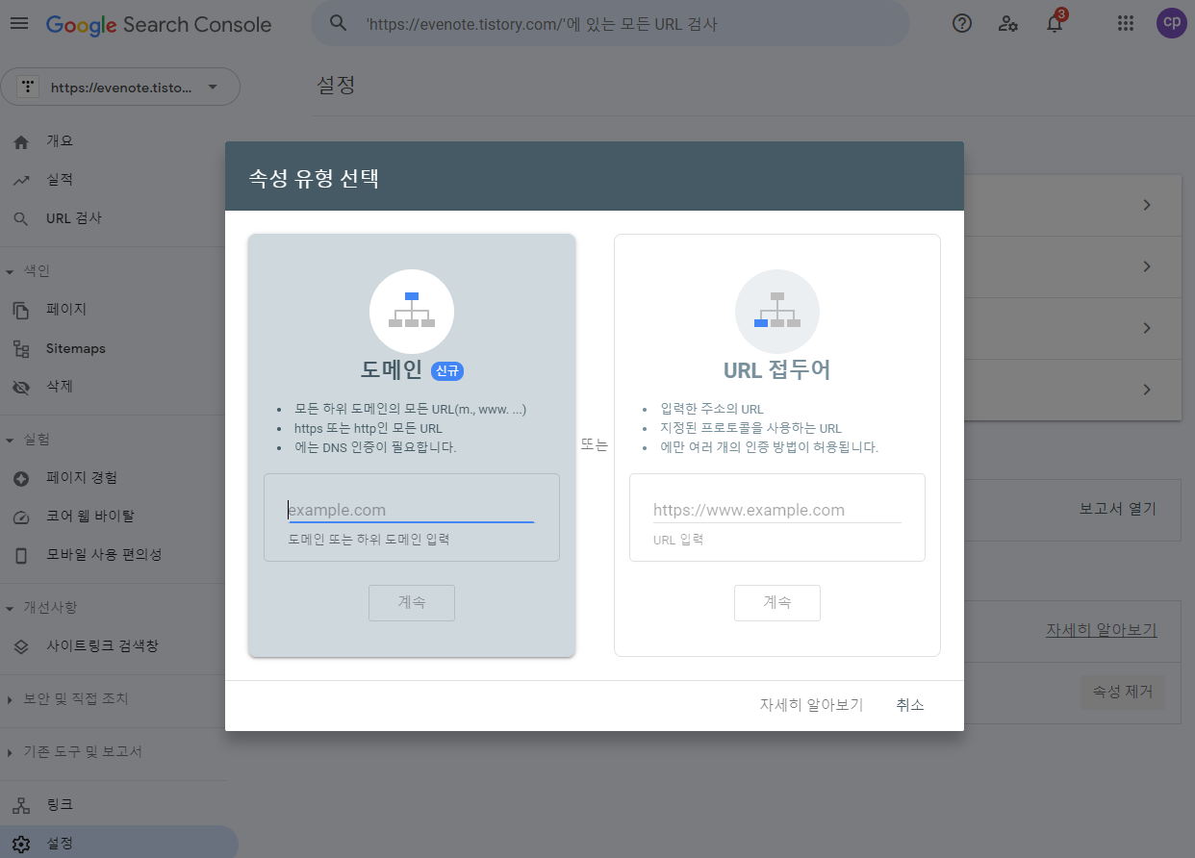Open the third settings row chevron
Image resolution: width=1195 pixels, height=858 pixels.
pyautogui.click(x=1147, y=328)
